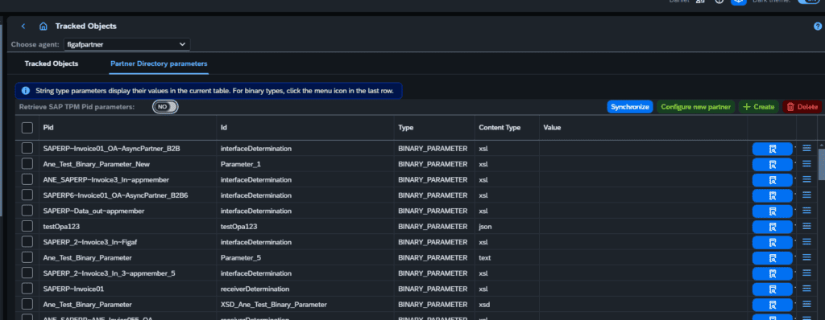
Task: View binary content for testOpa123 row
Action: [x=773, y=227]
